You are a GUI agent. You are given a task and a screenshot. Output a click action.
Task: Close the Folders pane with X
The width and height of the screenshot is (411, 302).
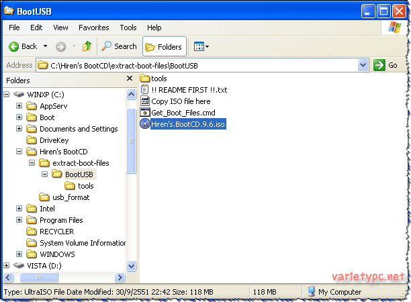(x=130, y=79)
